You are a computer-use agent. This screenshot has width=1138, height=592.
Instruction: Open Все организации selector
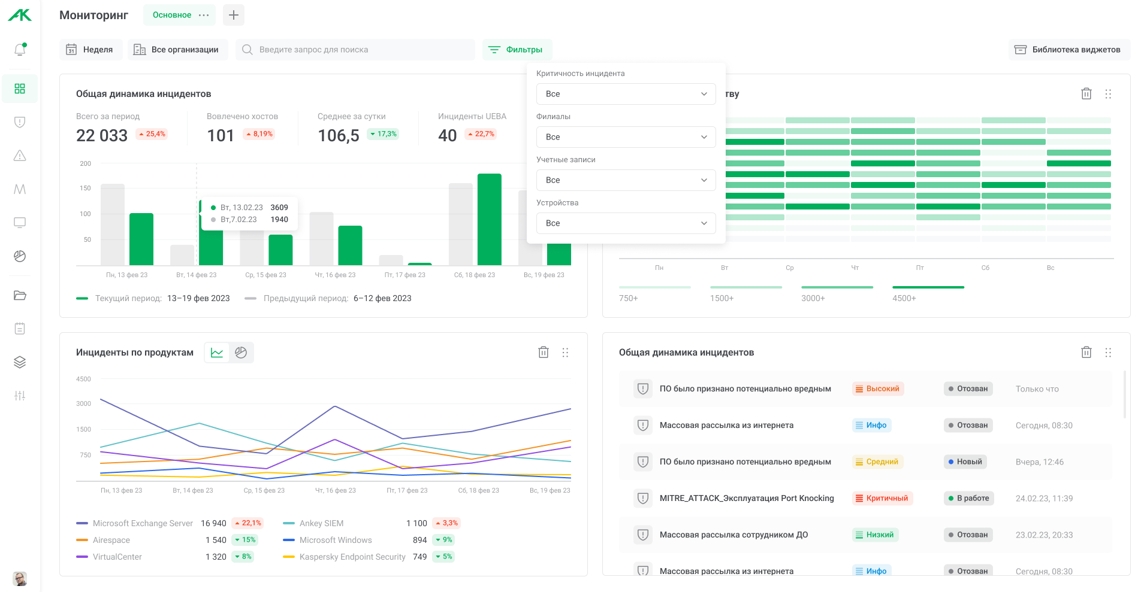coord(178,50)
